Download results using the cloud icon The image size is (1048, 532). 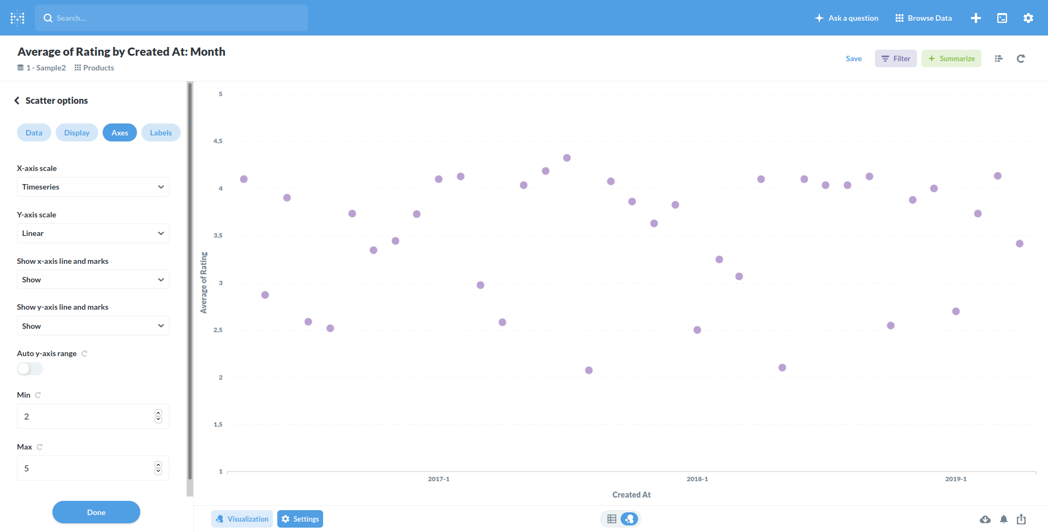985,519
